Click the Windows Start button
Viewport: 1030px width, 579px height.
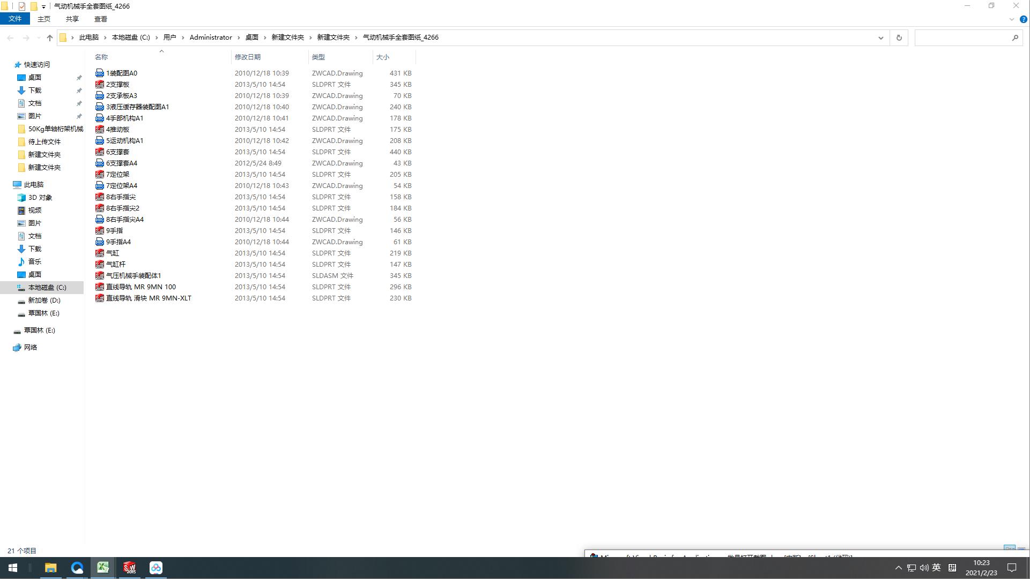[13, 568]
